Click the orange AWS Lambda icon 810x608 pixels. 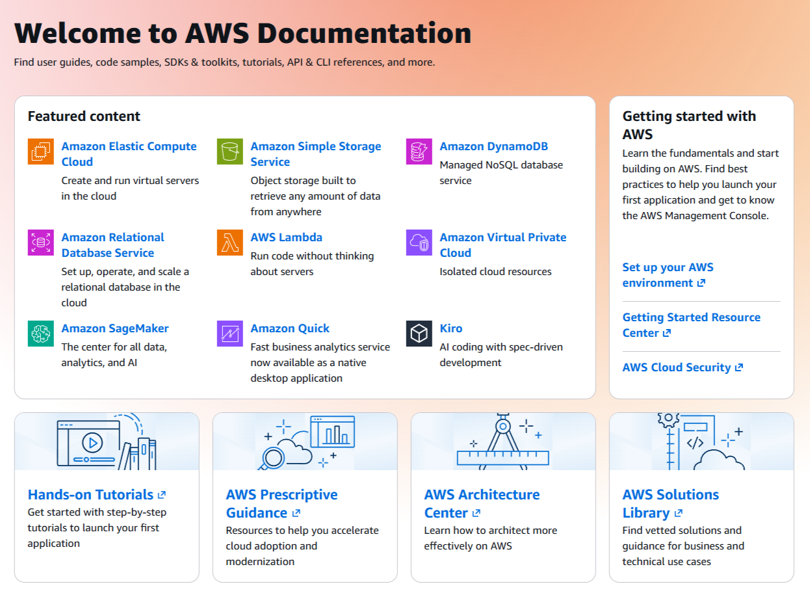(x=230, y=243)
